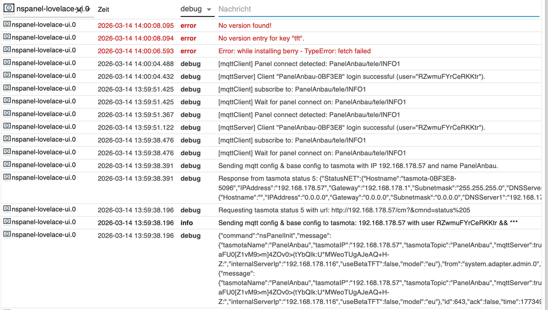Click the 14:00:08.094 error timestamp
548x310 pixels.
[136, 38]
